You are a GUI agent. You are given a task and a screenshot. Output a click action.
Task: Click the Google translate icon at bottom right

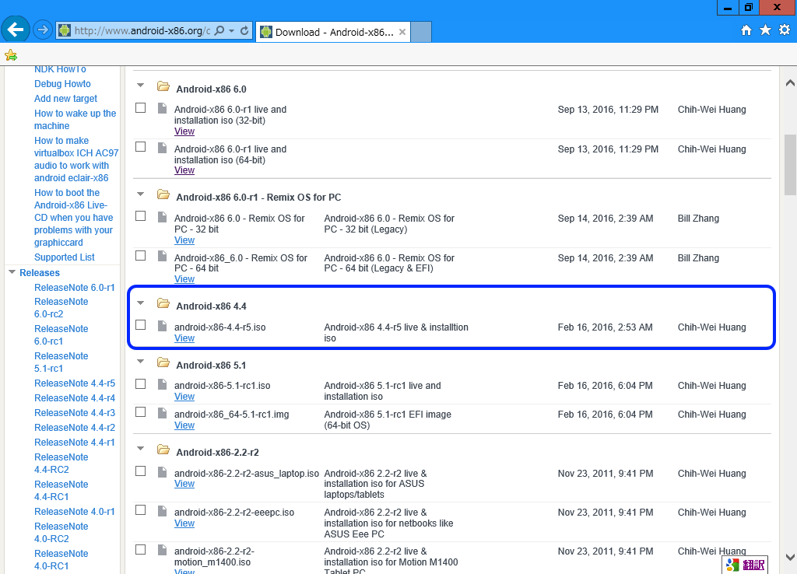coord(732,565)
